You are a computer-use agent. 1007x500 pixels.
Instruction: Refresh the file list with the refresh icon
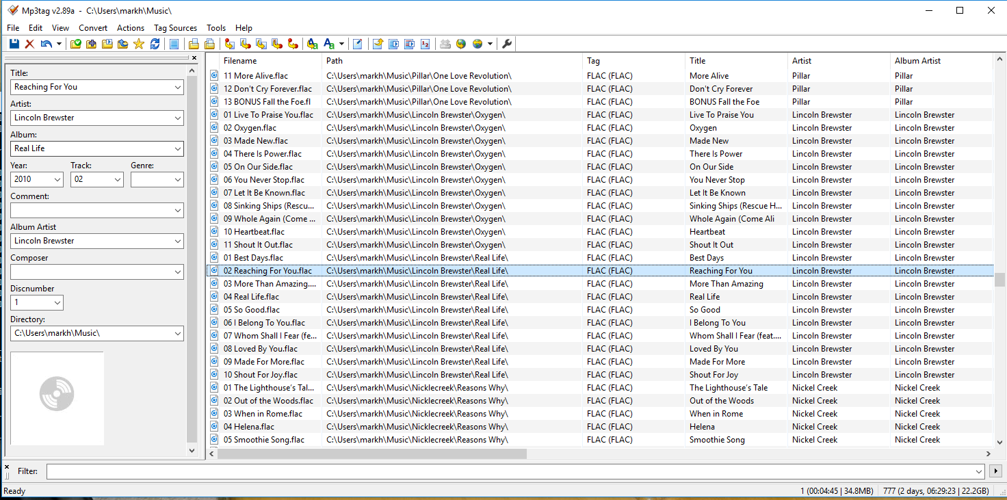[155, 44]
